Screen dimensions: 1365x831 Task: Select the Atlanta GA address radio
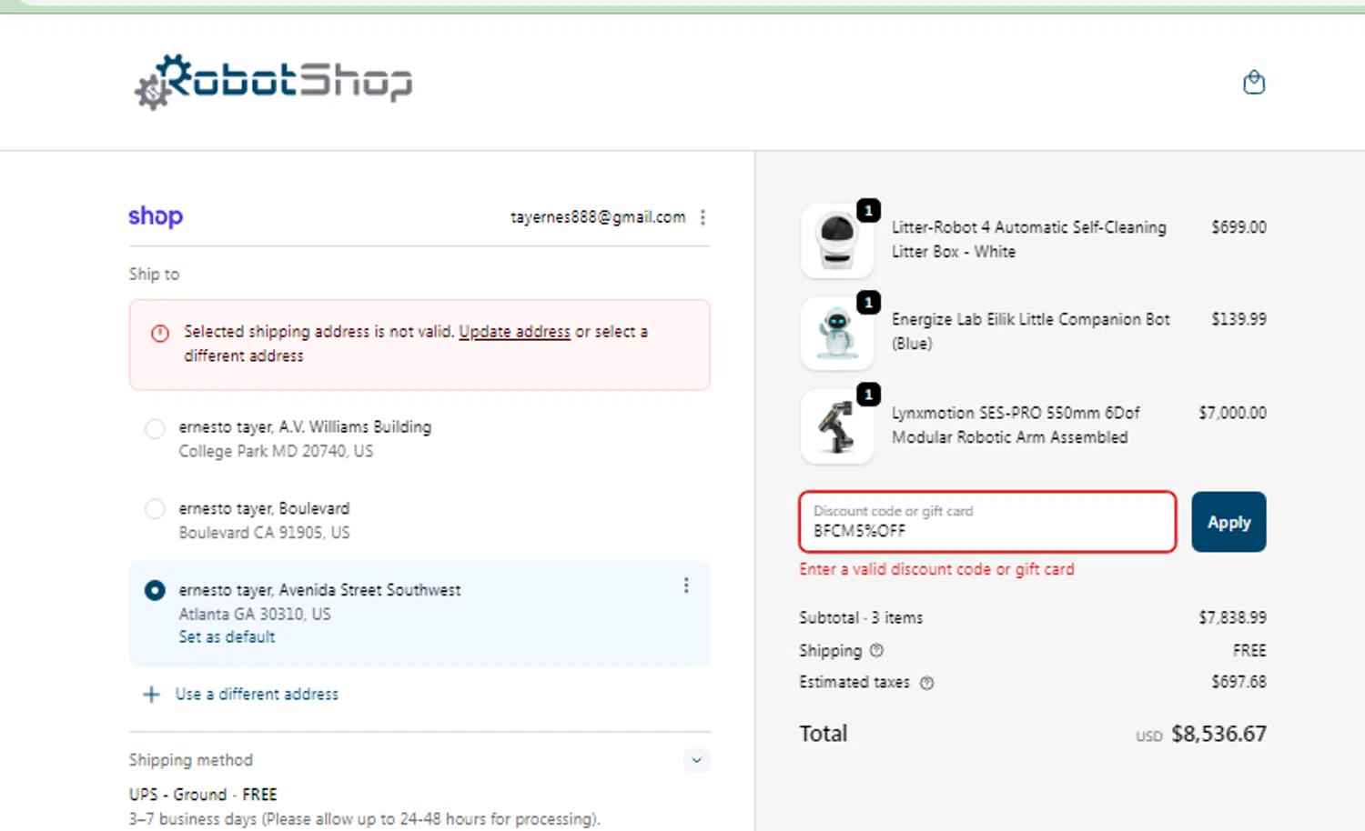(155, 590)
